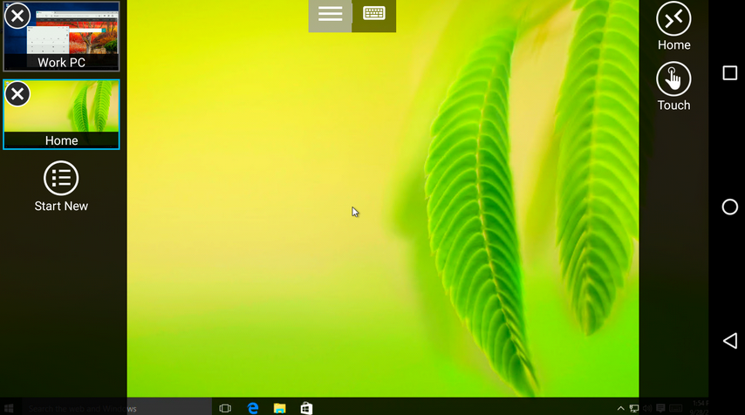Show the on-screen keyboard
The image size is (745, 415).
pos(374,14)
